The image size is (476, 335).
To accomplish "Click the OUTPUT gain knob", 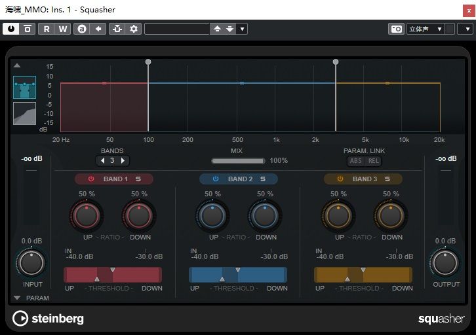I will 445,262.
